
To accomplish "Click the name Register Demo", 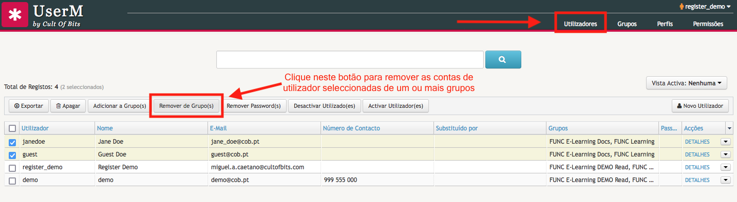I will [118, 167].
